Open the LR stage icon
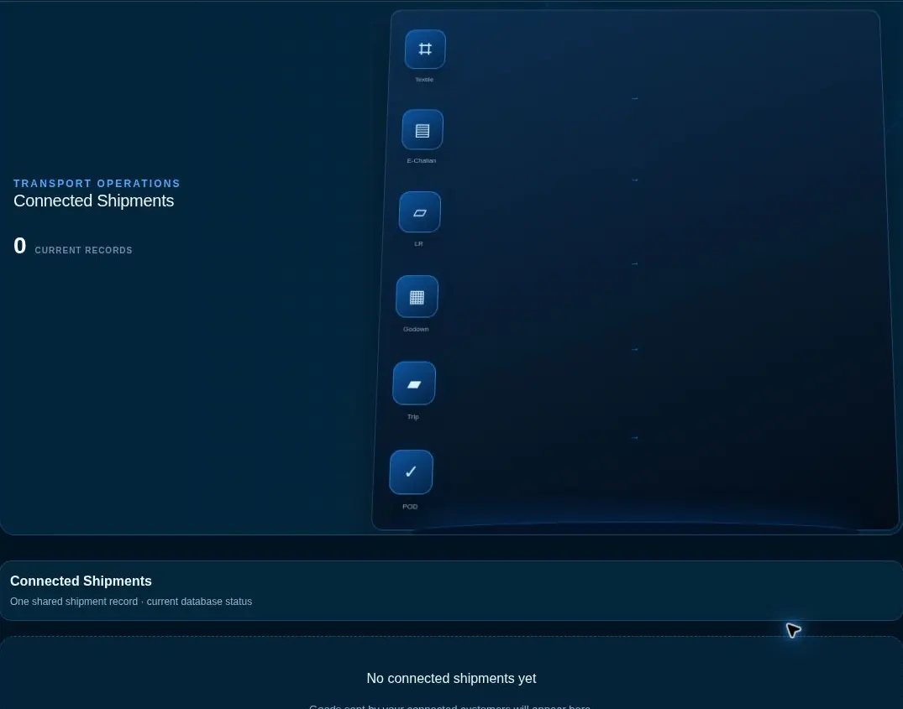The width and height of the screenshot is (903, 709). [420, 212]
